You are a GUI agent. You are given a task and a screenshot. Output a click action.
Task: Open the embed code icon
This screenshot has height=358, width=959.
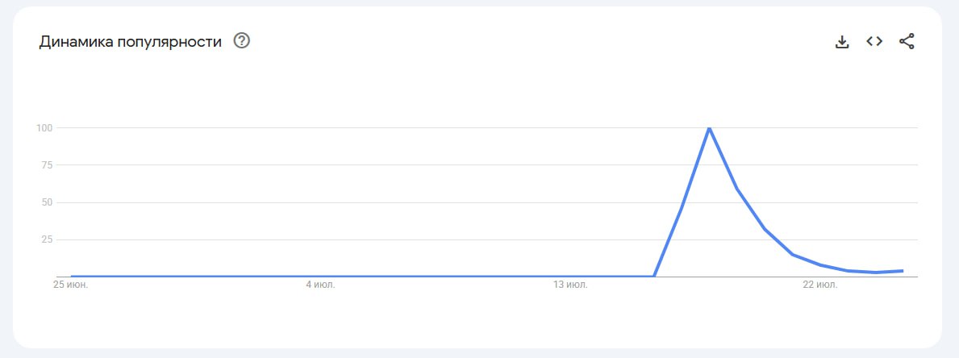point(874,42)
